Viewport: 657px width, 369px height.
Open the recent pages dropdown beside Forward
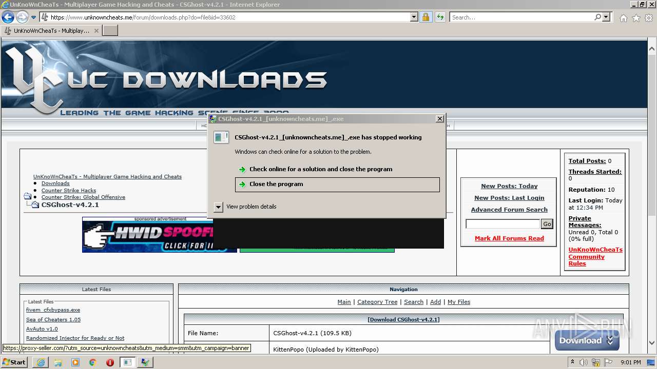[x=33, y=17]
